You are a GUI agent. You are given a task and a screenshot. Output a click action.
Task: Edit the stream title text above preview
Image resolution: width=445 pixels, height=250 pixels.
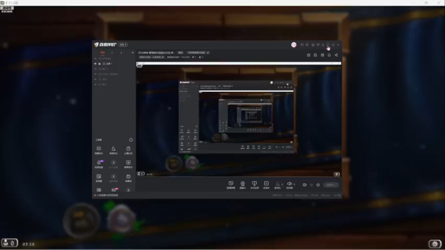pos(156,53)
